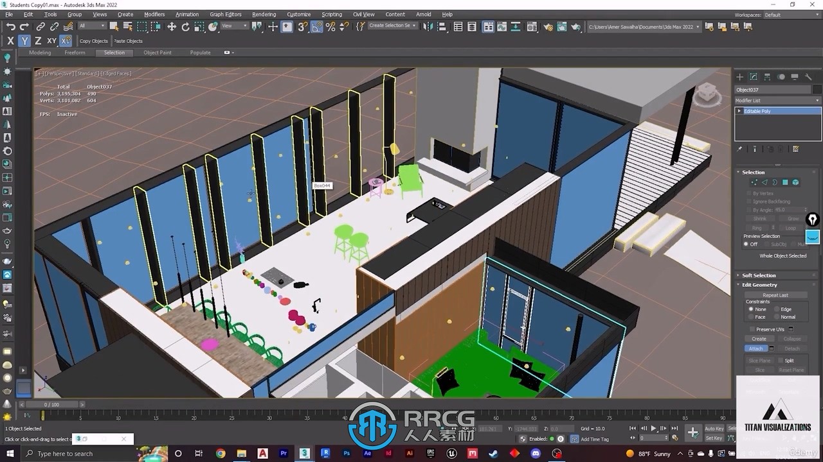Open the Create tab plus icon
Screen dimensions: 823x462
point(739,77)
